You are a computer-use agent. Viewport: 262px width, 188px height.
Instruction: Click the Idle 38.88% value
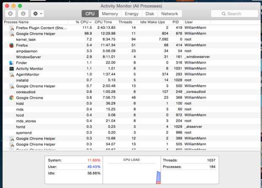tap(94, 173)
